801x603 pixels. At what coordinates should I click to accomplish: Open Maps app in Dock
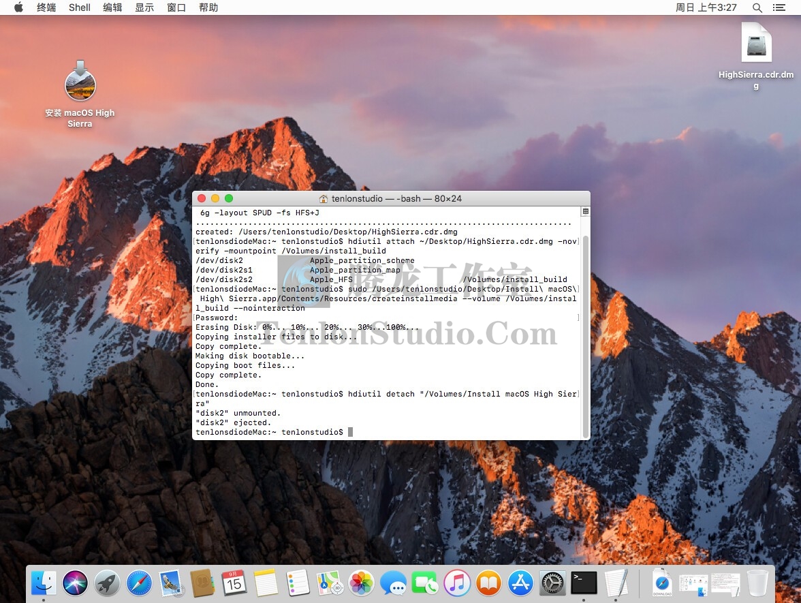330,583
